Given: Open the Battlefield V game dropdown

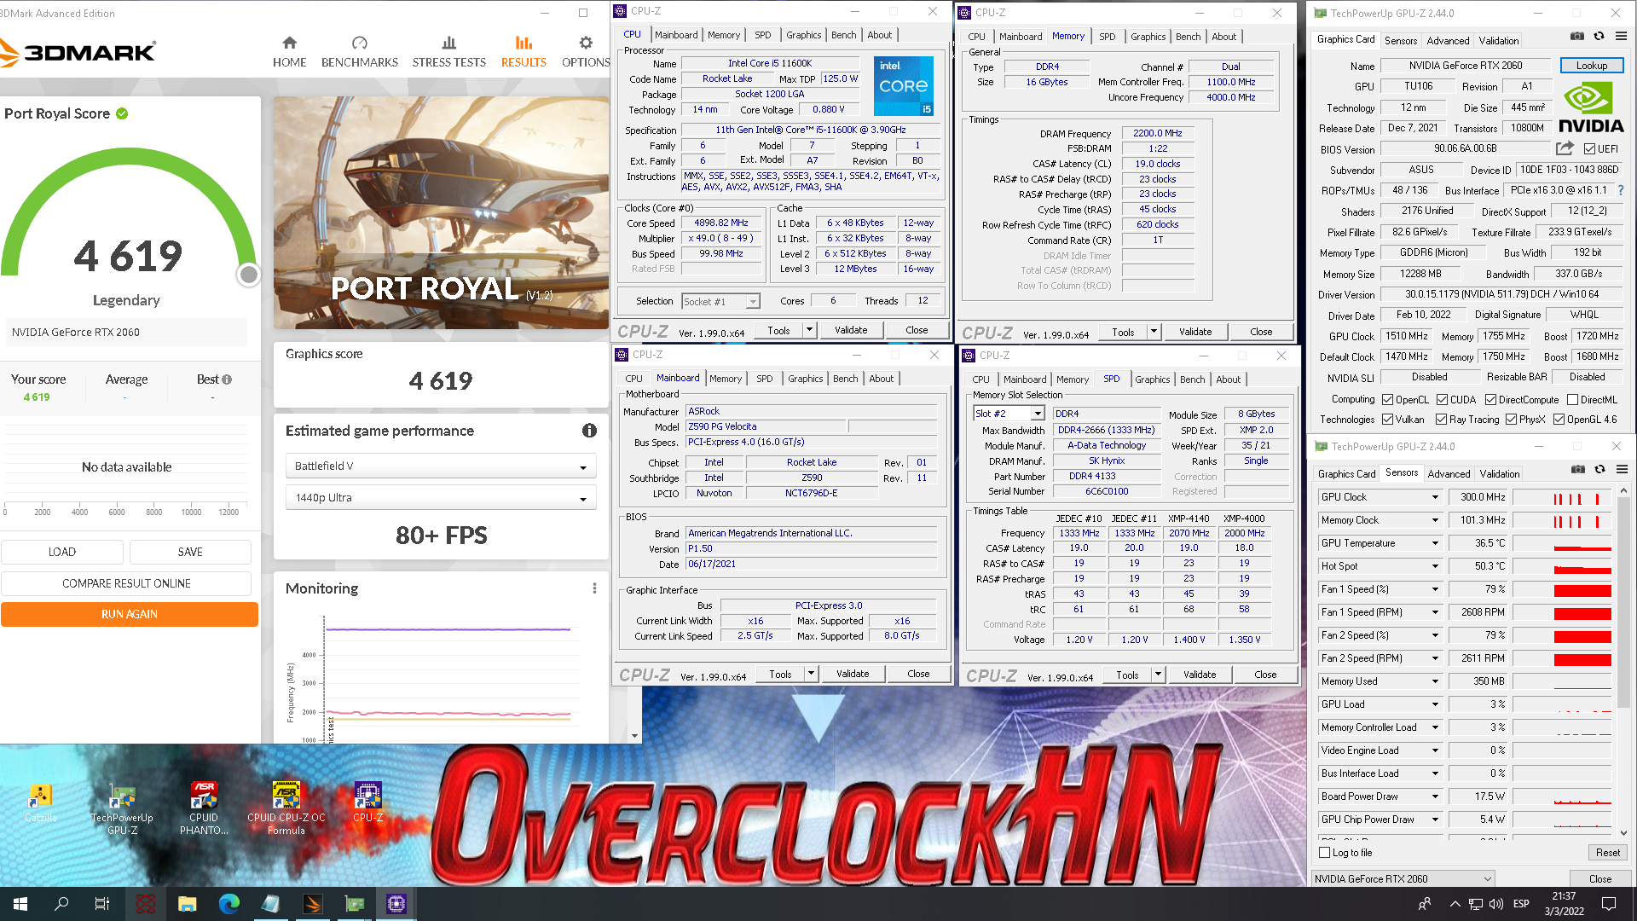Looking at the screenshot, I should (440, 466).
